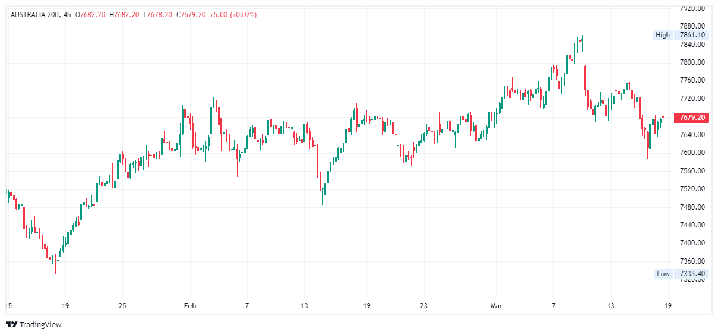This screenshot has width=718, height=335.
Task: Click the tall red candle after March peak
Action: tap(586, 78)
